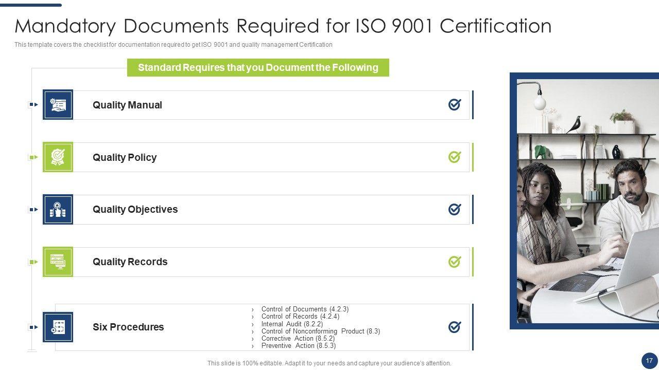Image resolution: width=659 pixels, height=370 pixels.
Task: Select the 'Quality Records' label
Action: [130, 262]
